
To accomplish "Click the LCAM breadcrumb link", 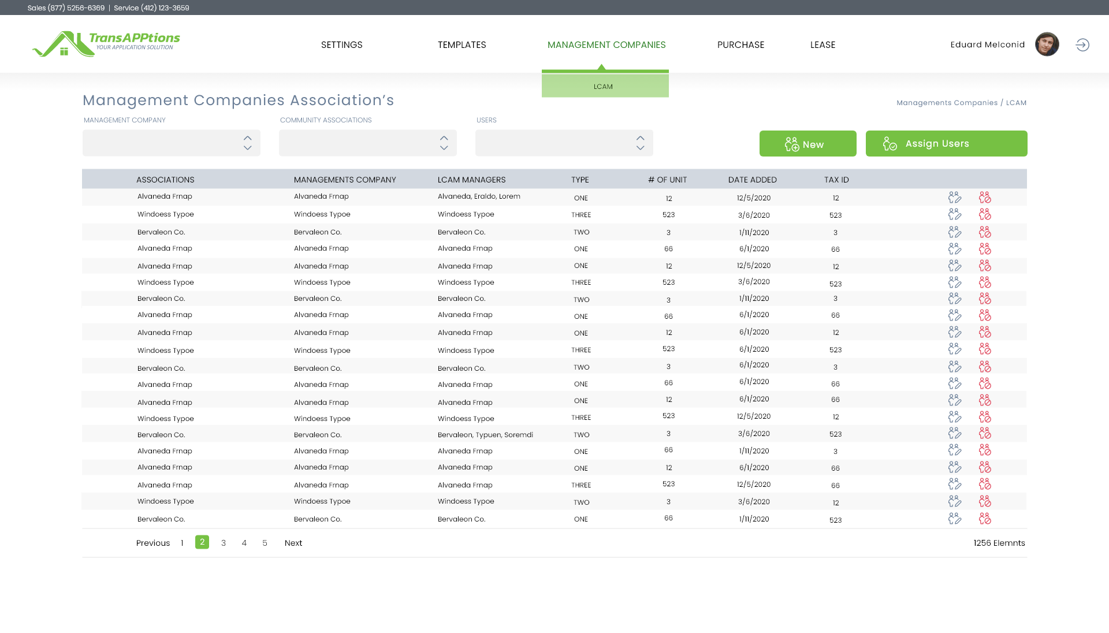I will [1016, 103].
